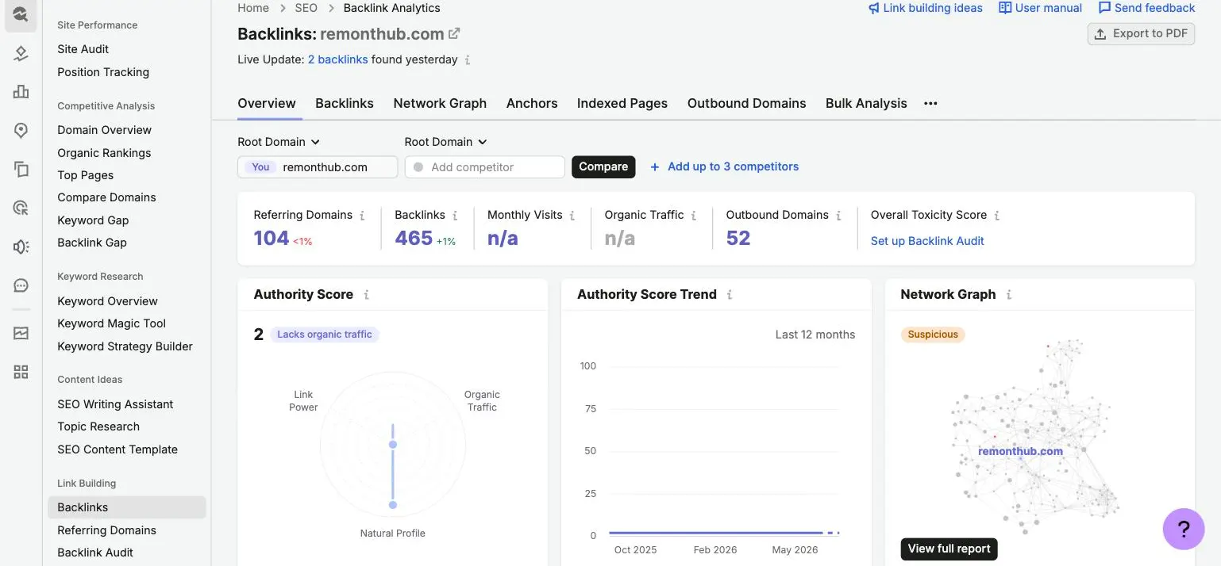Switch to the Overview tab
The height and width of the screenshot is (566, 1221).
[x=267, y=103]
